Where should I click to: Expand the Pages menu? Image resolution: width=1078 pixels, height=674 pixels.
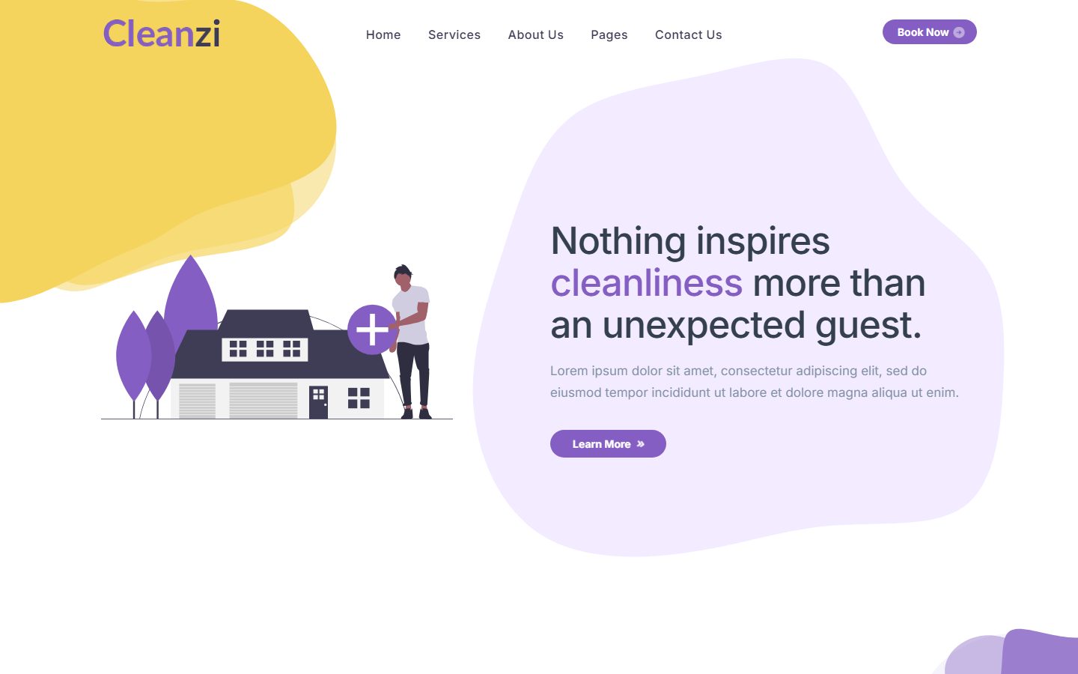pos(609,34)
